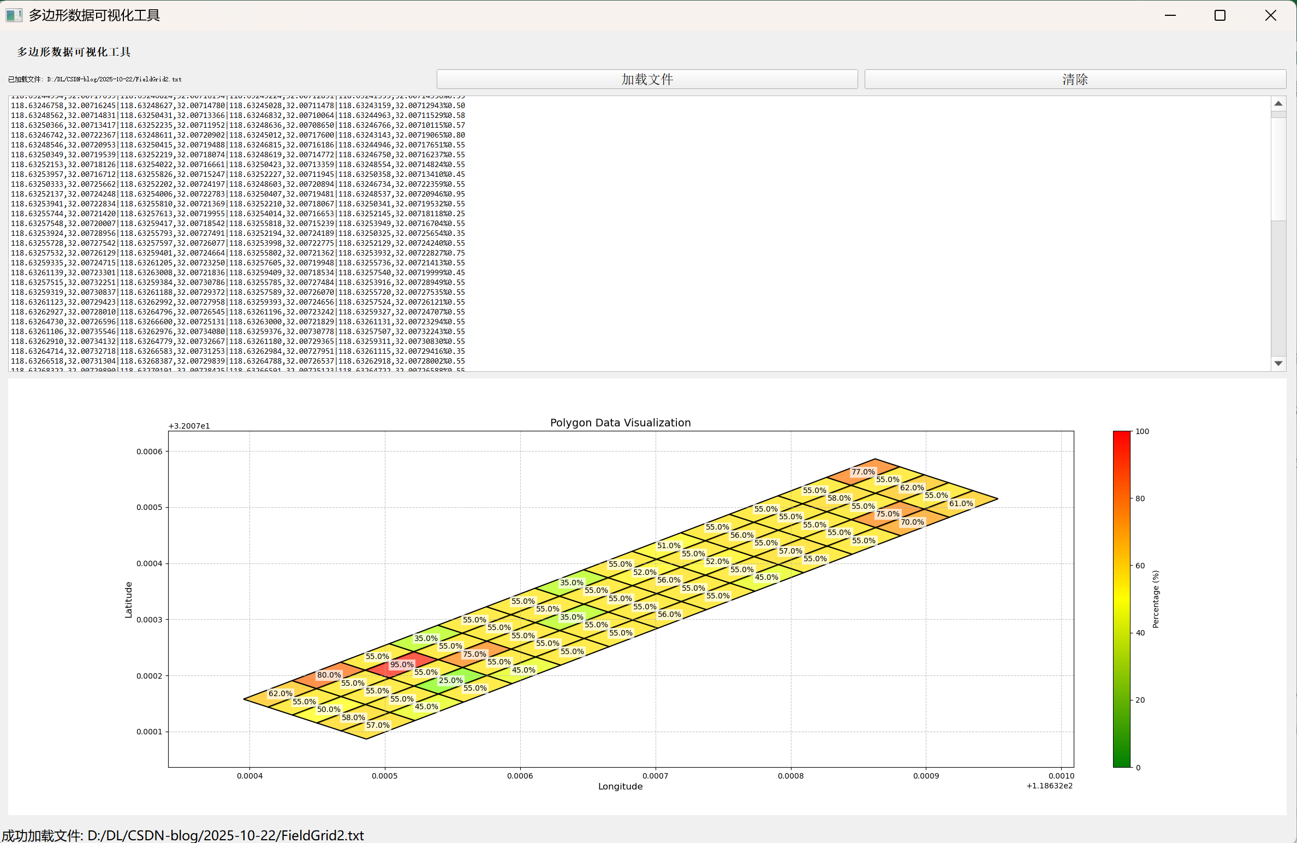
Task: Click the data line ending in %0.95
Action: click(238, 194)
